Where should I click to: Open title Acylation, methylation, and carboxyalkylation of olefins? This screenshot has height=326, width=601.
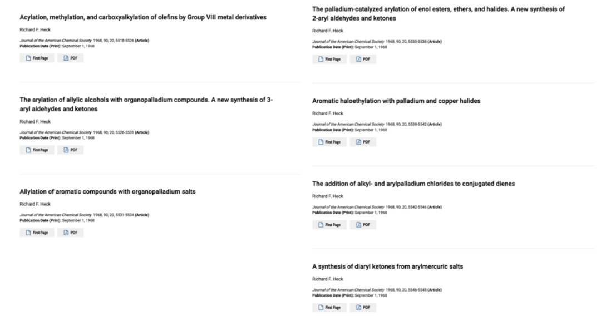click(x=143, y=17)
